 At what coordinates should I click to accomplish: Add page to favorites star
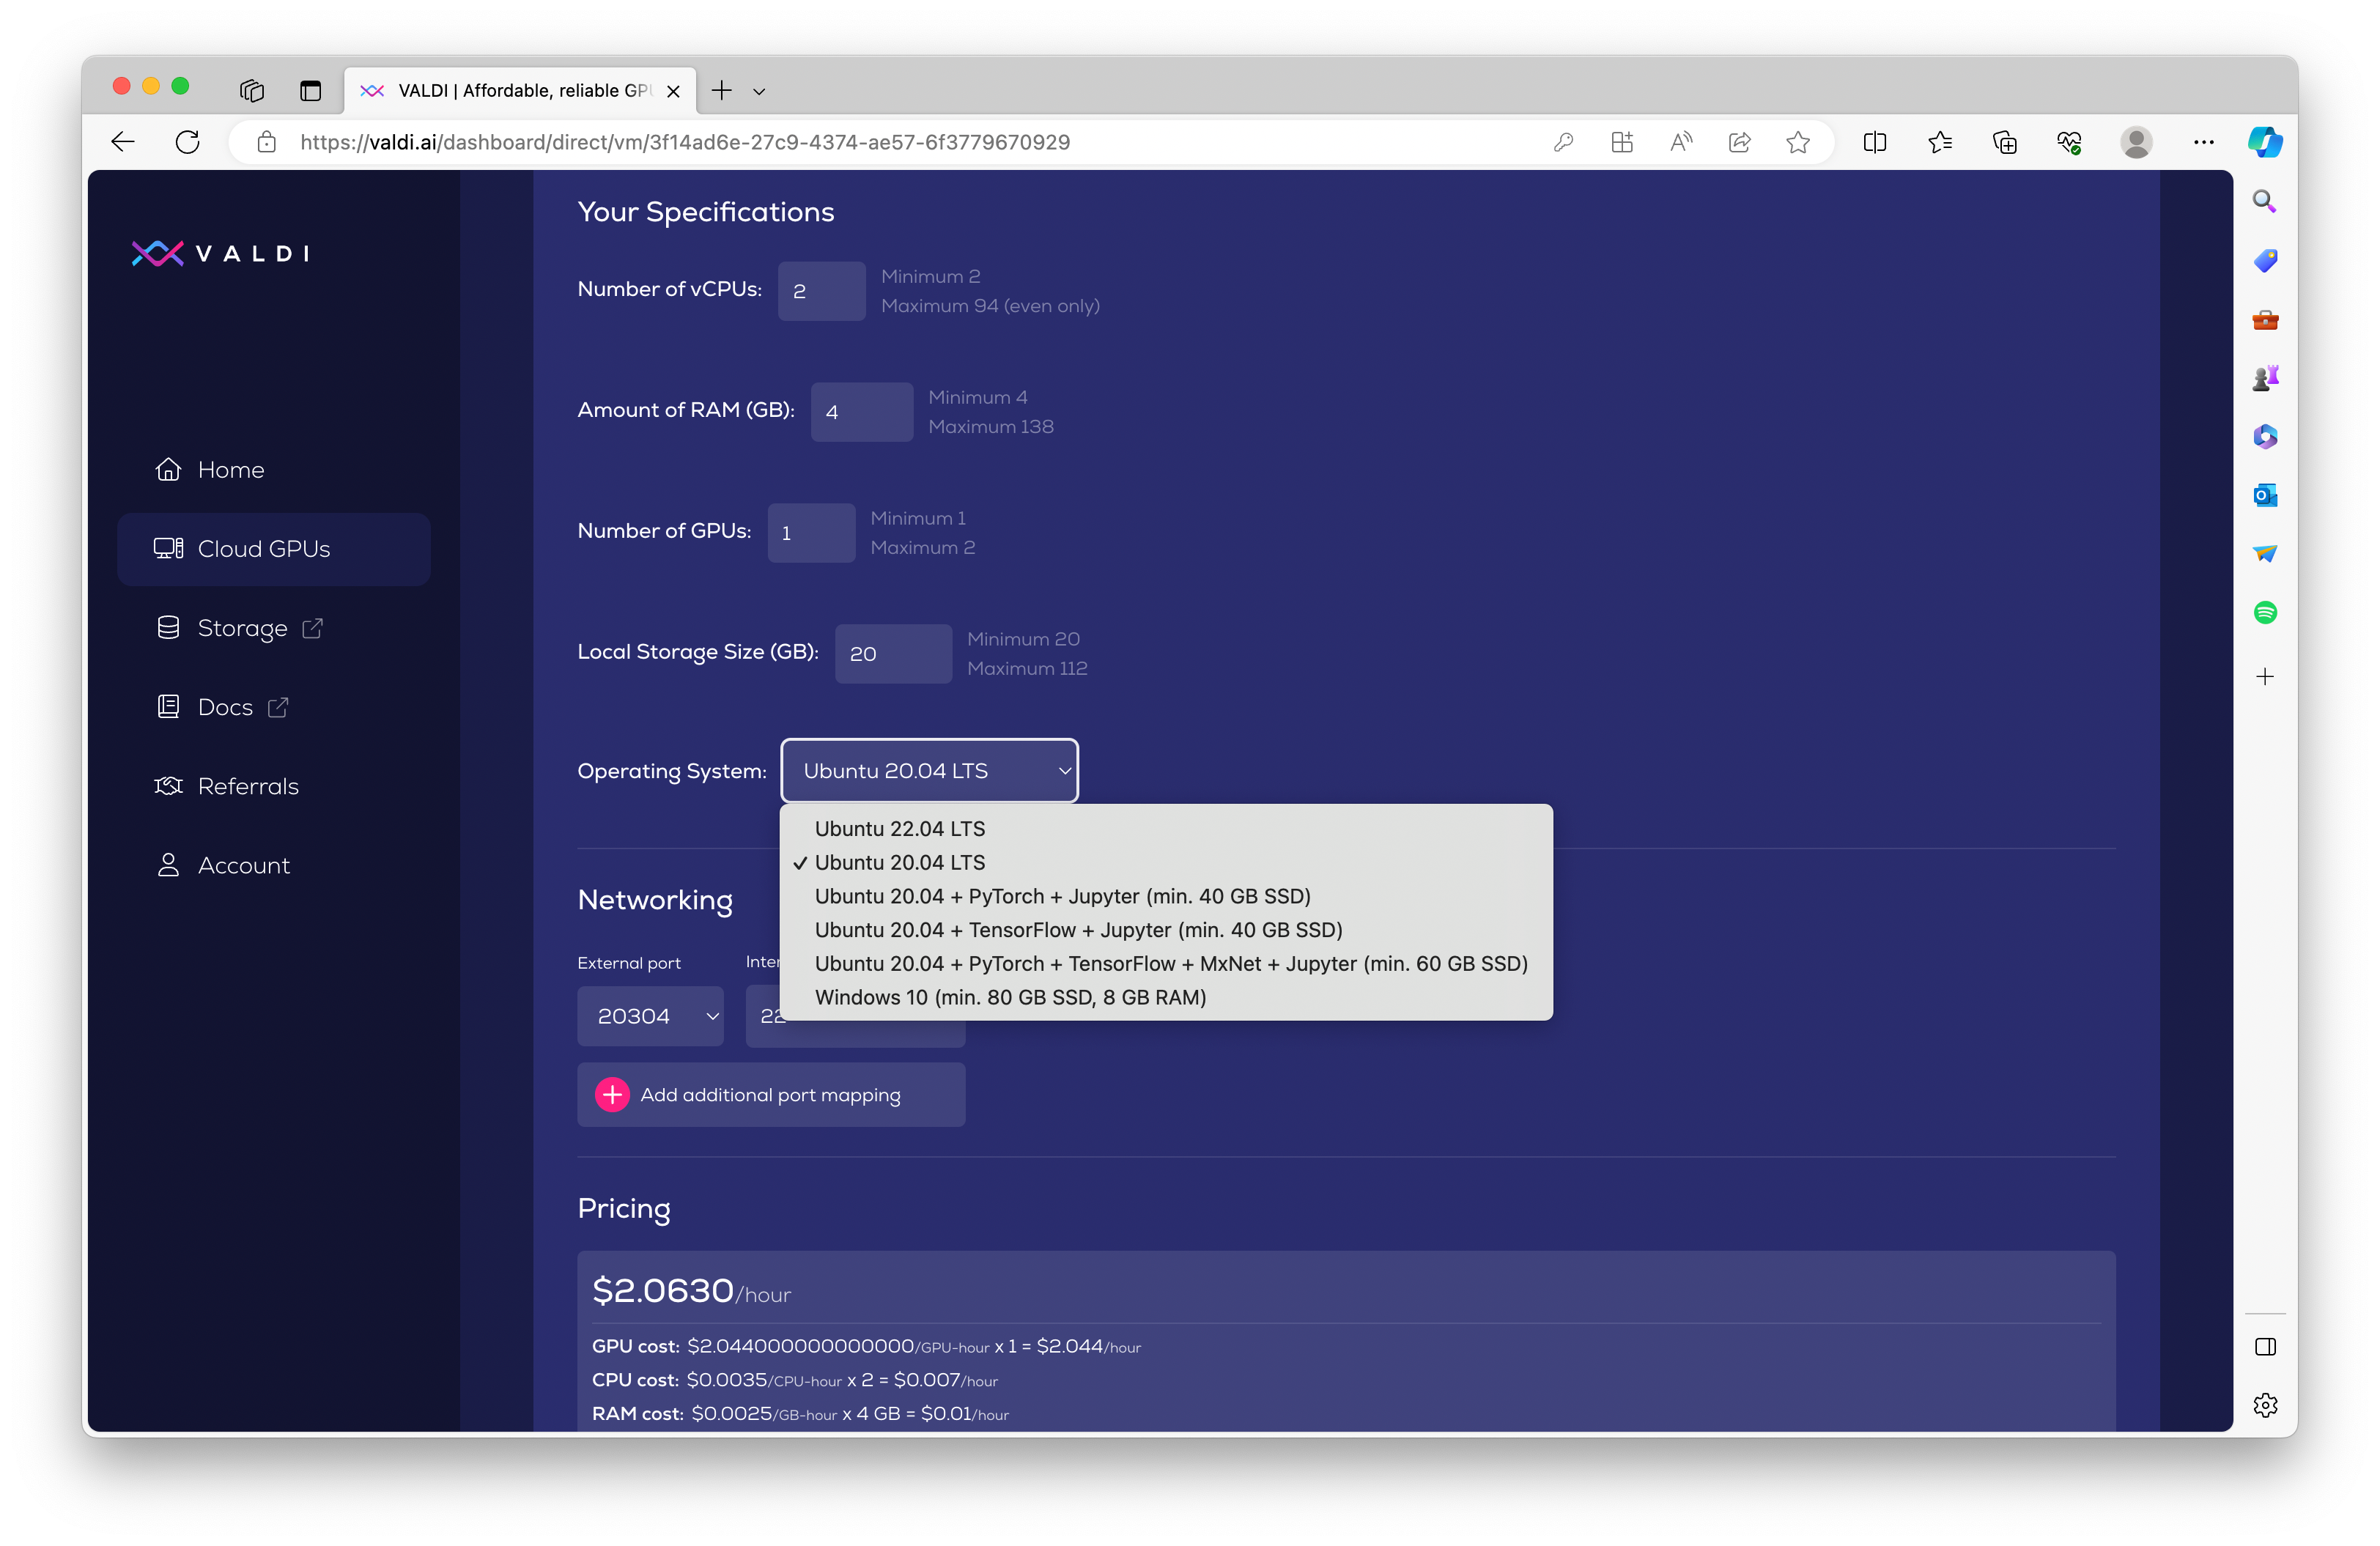point(1798,142)
